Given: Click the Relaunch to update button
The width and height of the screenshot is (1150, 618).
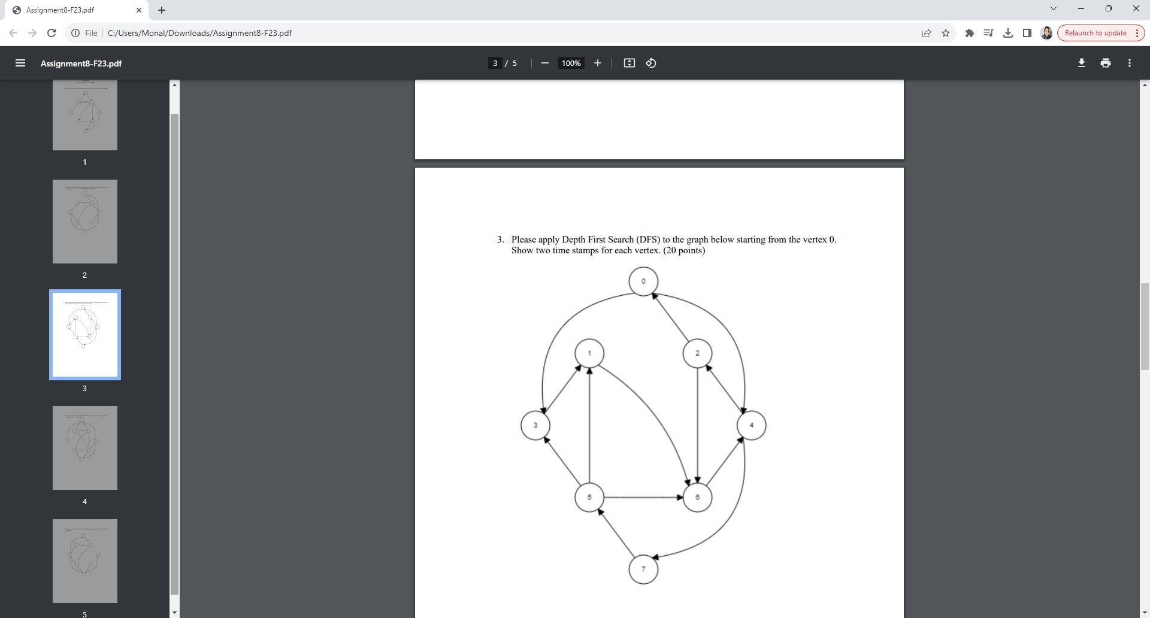Looking at the screenshot, I should click(x=1096, y=33).
